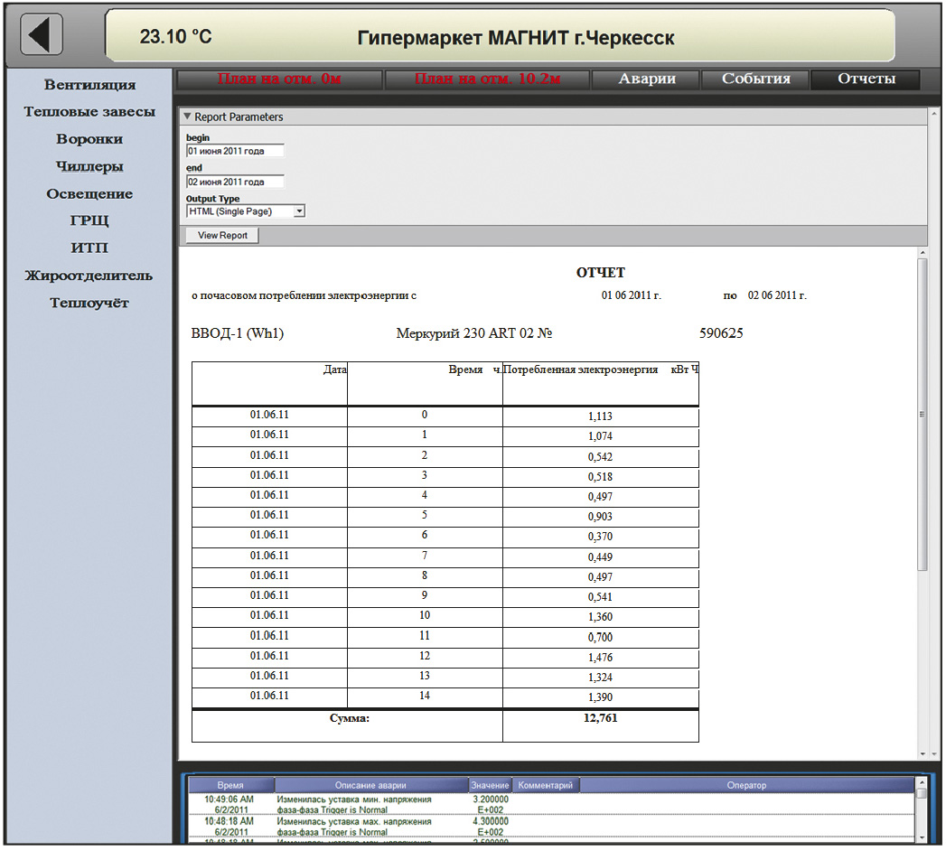946x851 pixels.
Task: Click the 23.10 °C temperature reading
Action: (x=175, y=37)
